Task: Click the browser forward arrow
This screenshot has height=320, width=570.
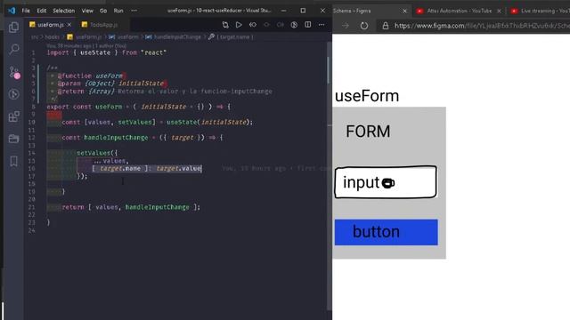Action: tap(346, 26)
